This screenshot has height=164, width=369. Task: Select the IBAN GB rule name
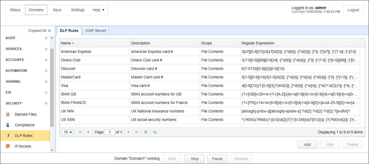(x=68, y=94)
